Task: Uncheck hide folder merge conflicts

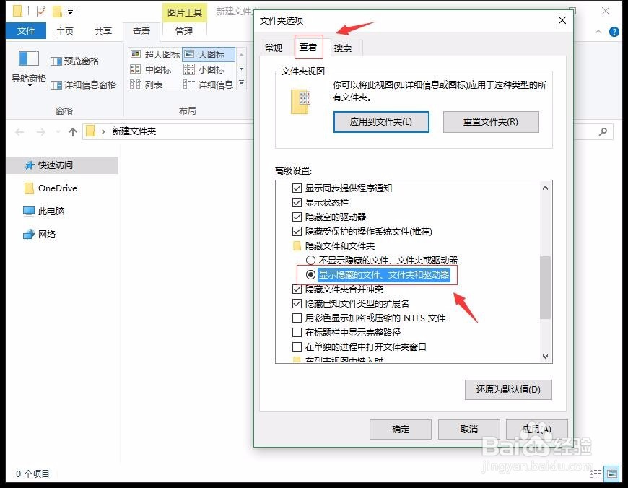Action: tap(297, 289)
